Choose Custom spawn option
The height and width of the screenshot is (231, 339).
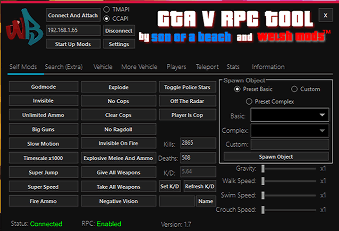pyautogui.click(x=294, y=89)
